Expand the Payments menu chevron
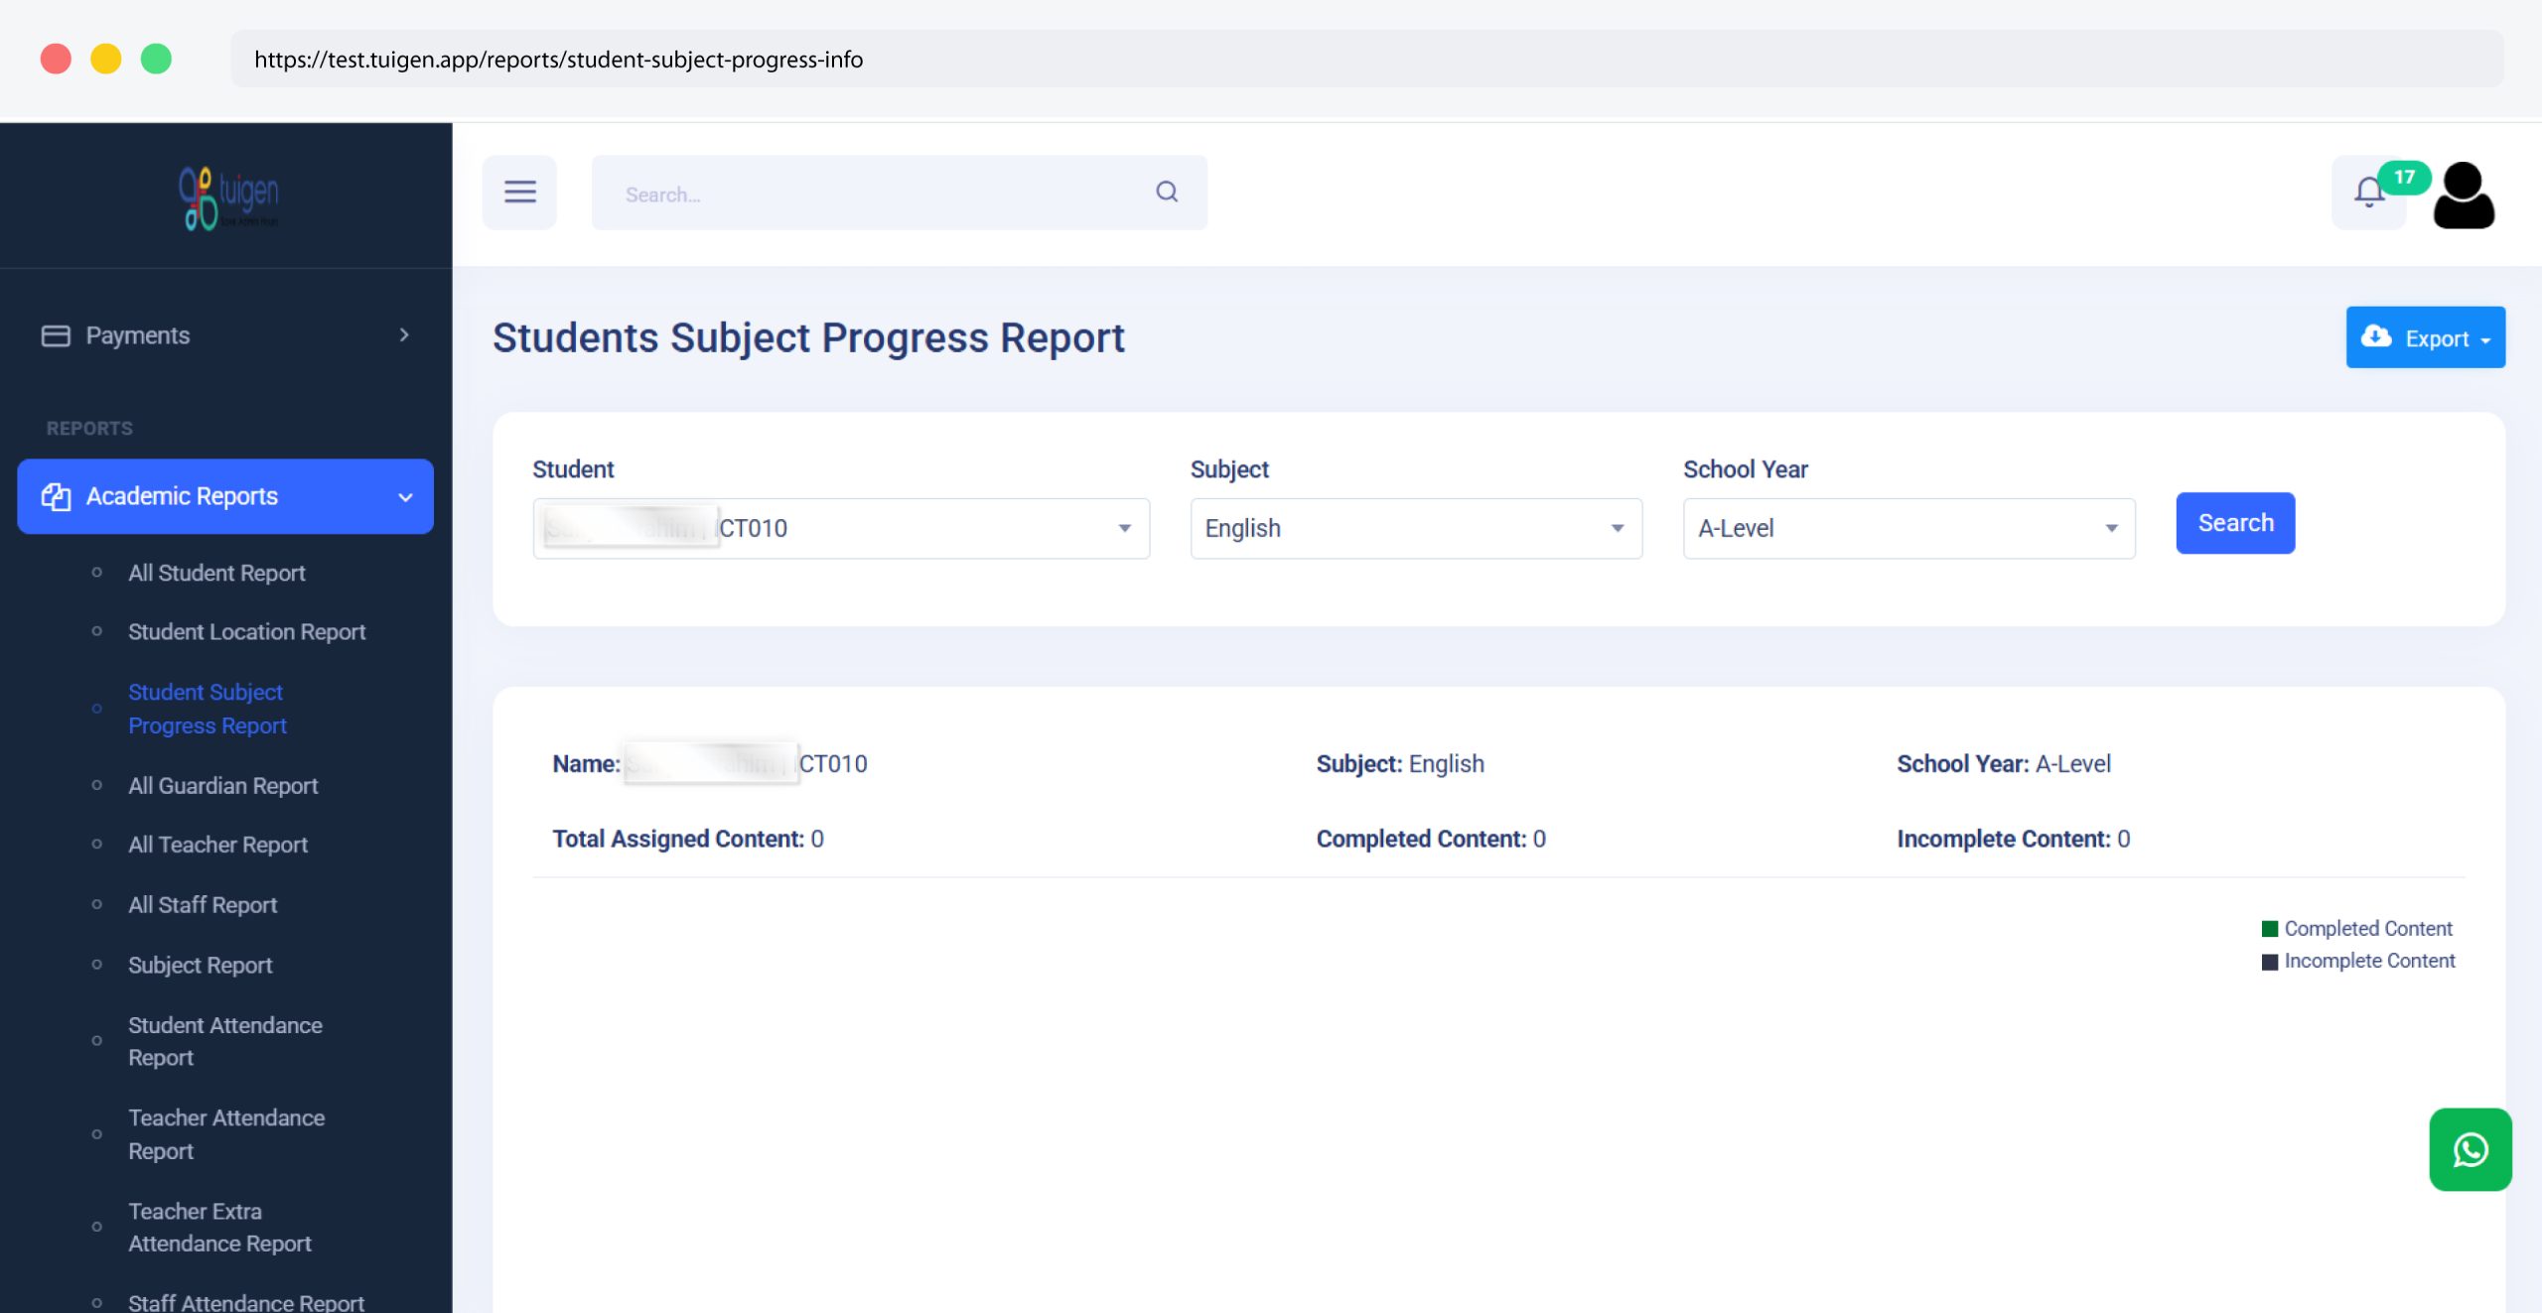Screen dimensions: 2542x1313 click(404, 335)
